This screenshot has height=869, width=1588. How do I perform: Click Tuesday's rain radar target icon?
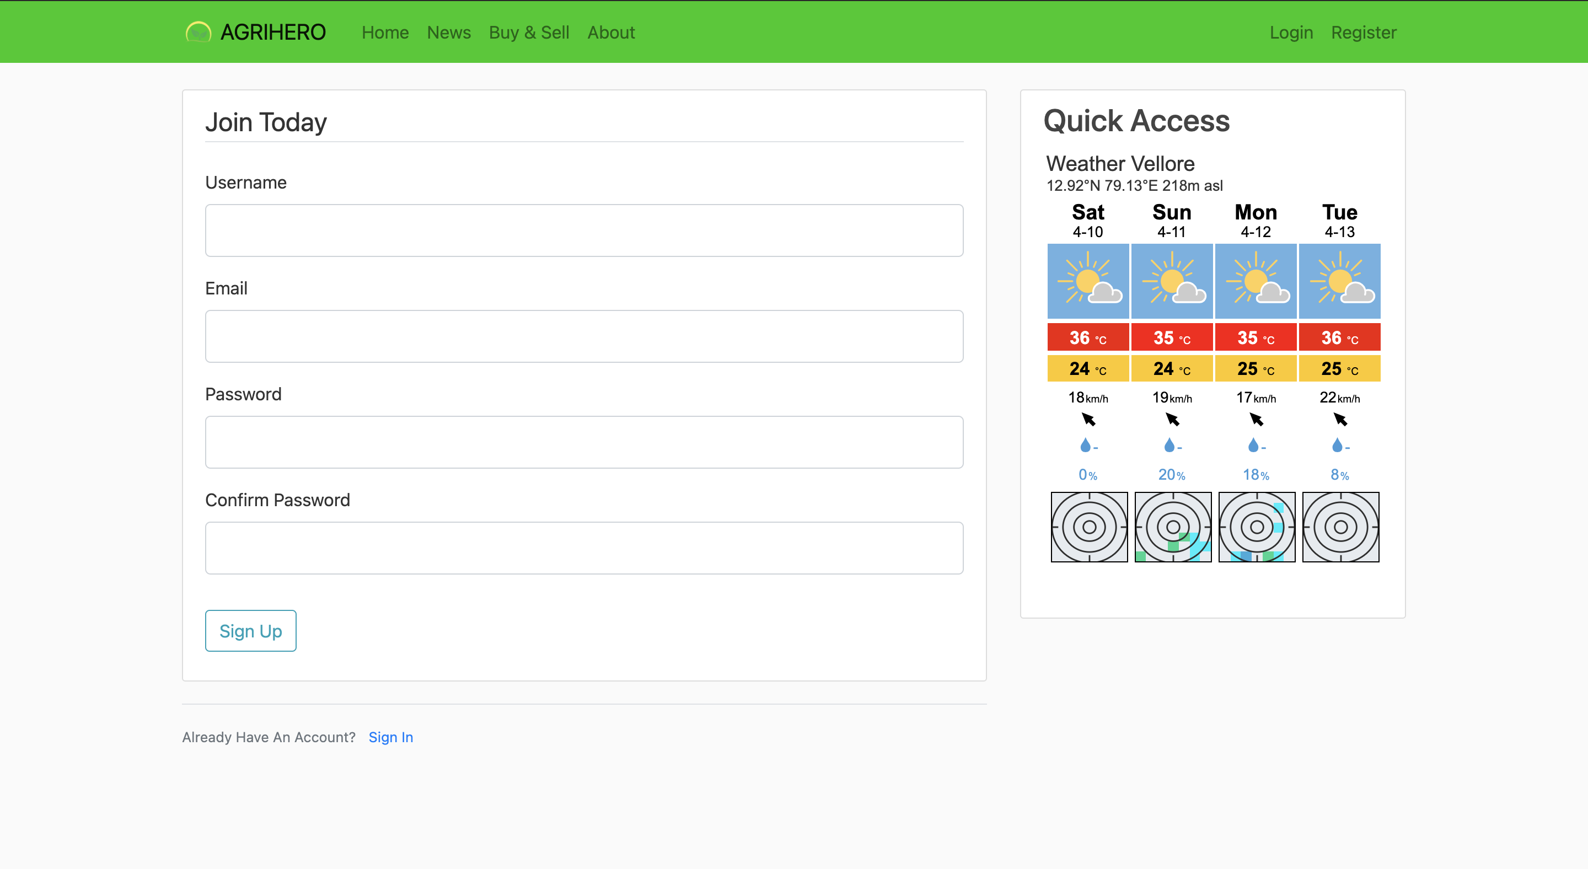1340,527
